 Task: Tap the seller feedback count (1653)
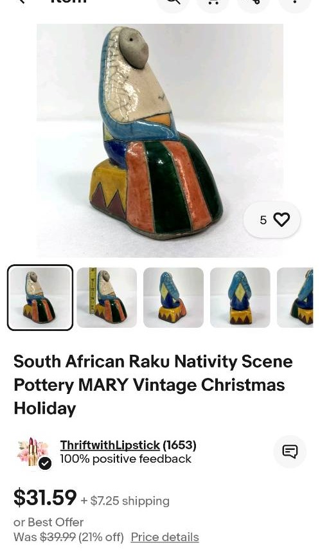(x=179, y=445)
